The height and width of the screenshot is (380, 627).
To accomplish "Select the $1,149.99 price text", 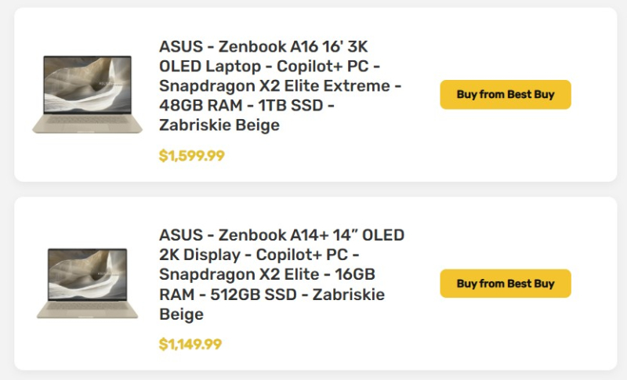I will (190, 344).
